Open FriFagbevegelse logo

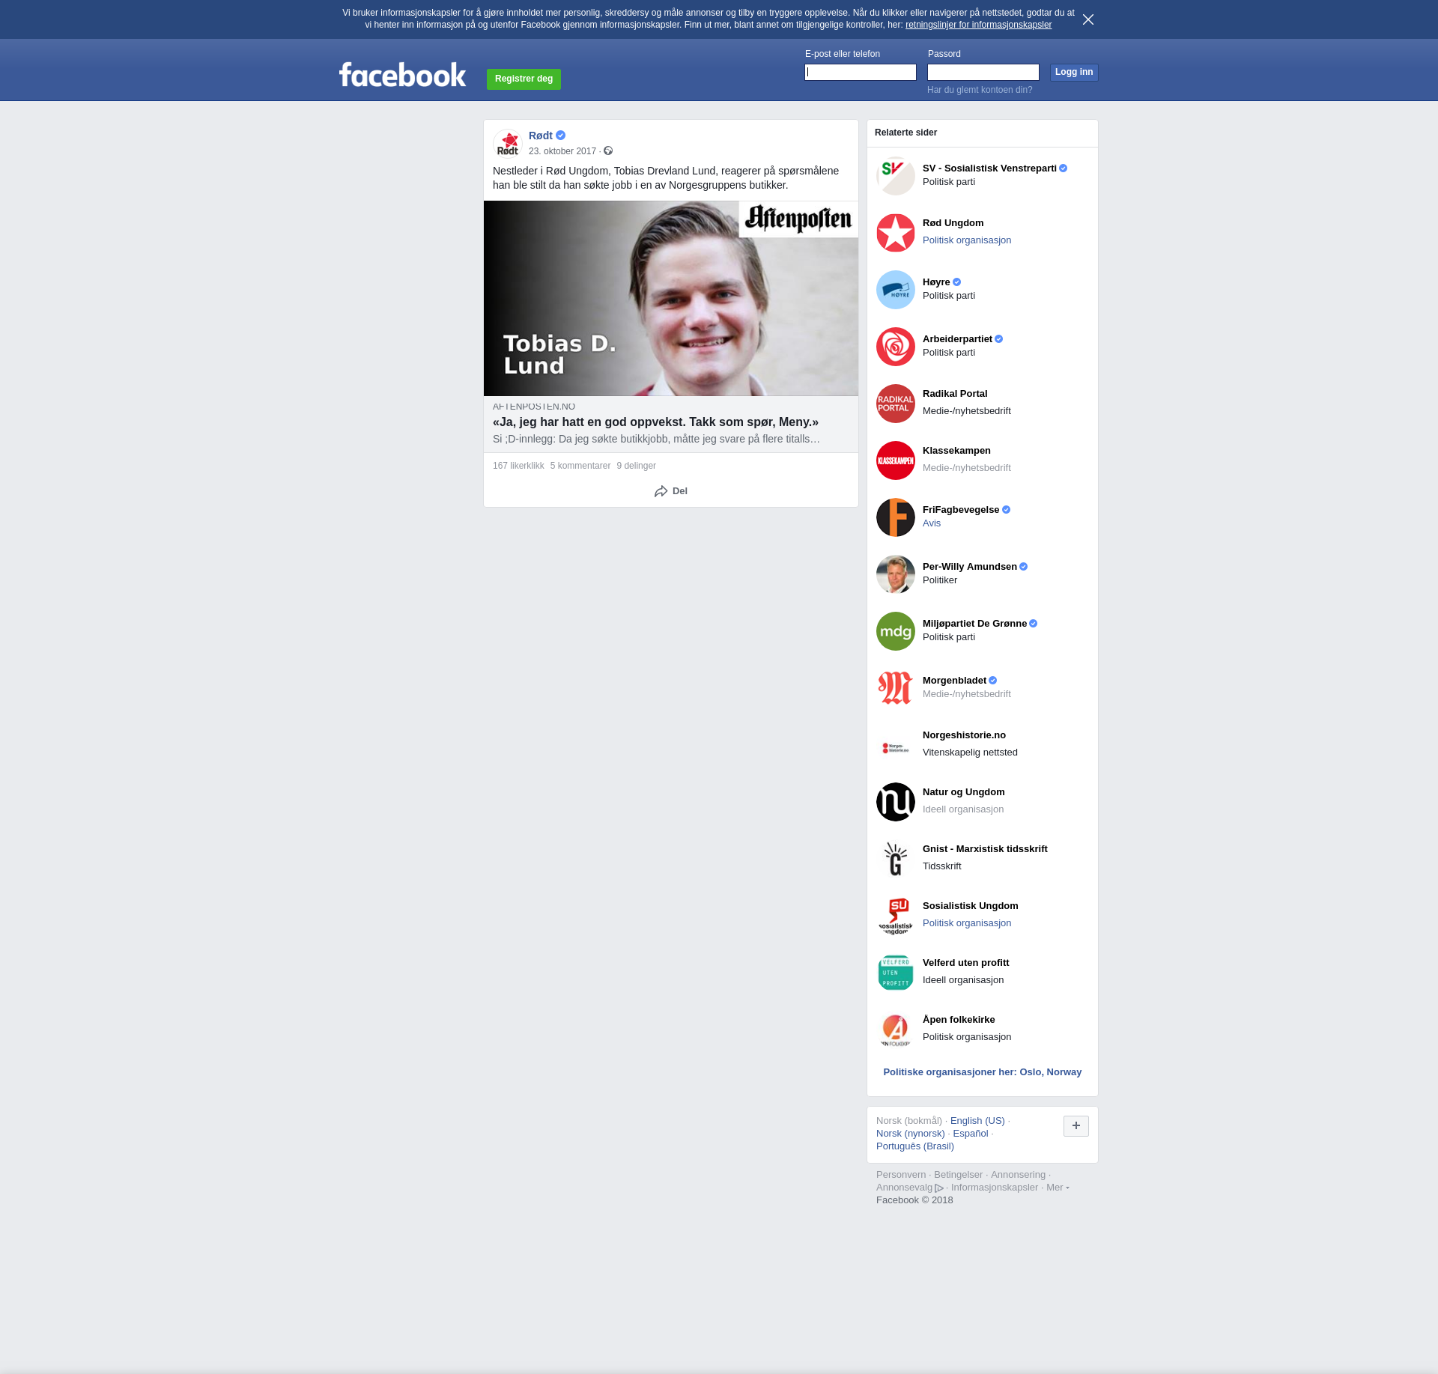tap(896, 517)
